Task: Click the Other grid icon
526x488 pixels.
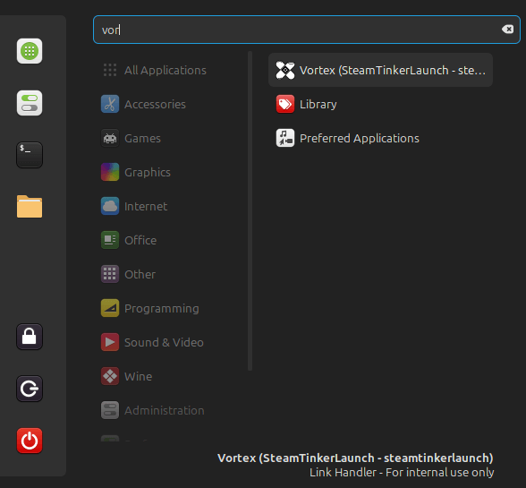Action: [110, 274]
